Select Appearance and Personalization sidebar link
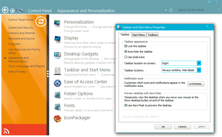Image resolution: width=222 pixels, height=137 pixels. point(18,60)
